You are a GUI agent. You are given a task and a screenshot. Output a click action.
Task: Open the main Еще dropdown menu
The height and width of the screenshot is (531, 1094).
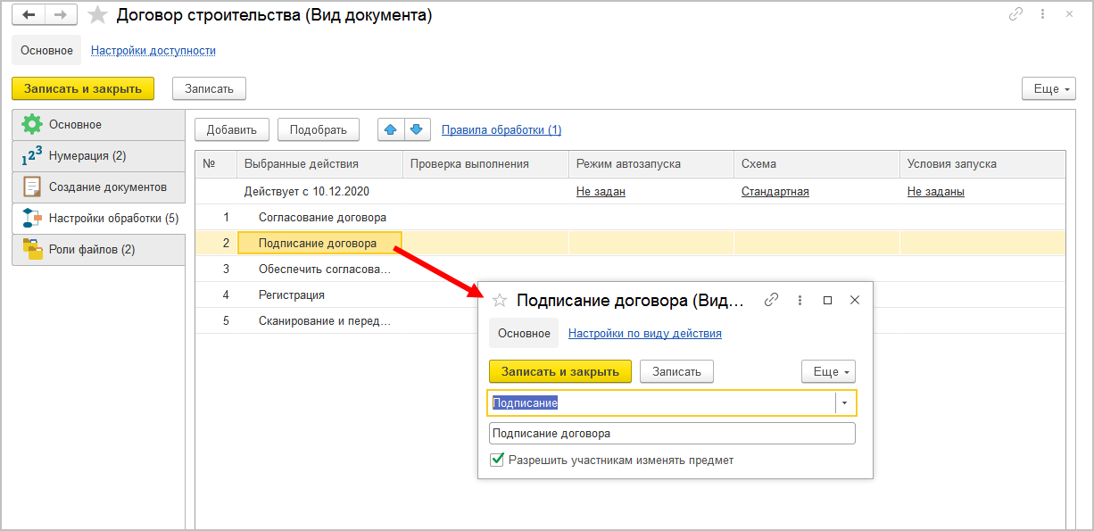tap(1048, 88)
